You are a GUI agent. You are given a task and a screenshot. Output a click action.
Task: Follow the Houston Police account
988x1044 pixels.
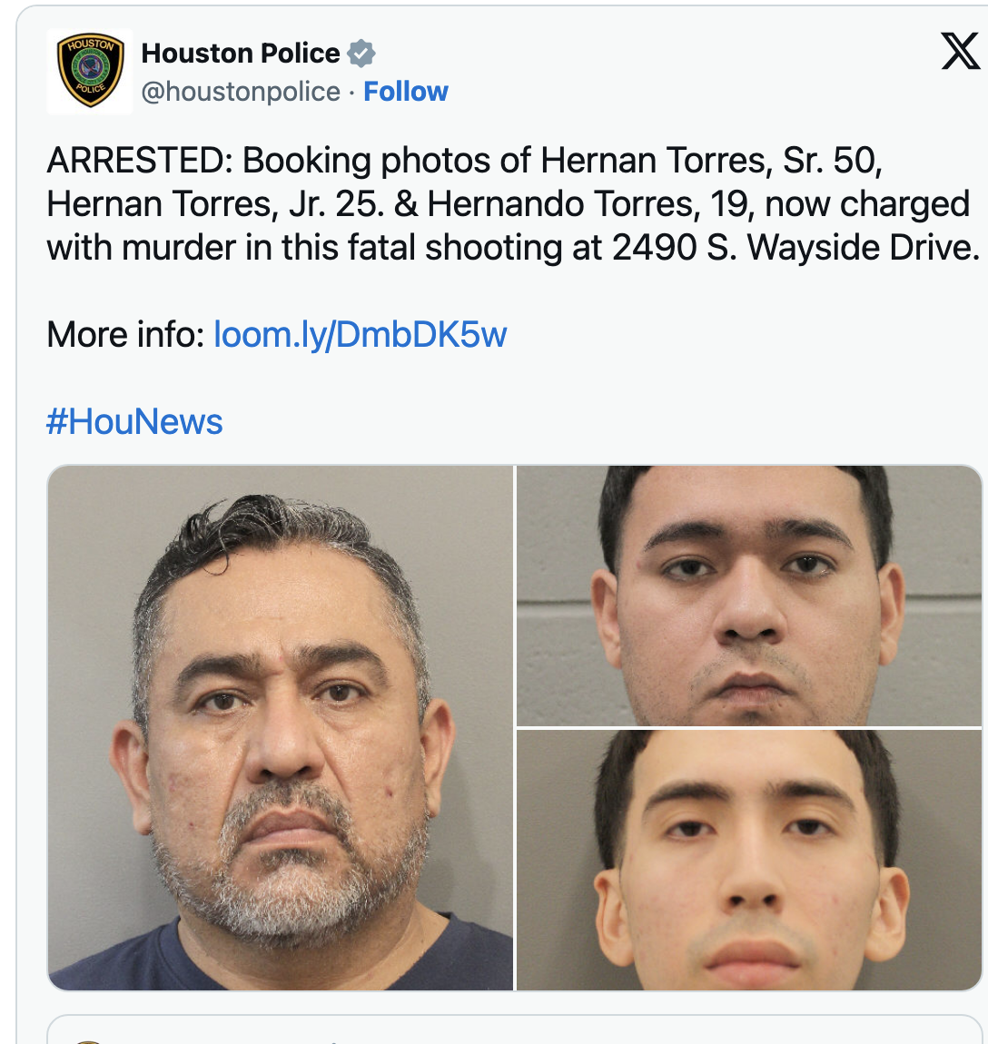click(406, 91)
